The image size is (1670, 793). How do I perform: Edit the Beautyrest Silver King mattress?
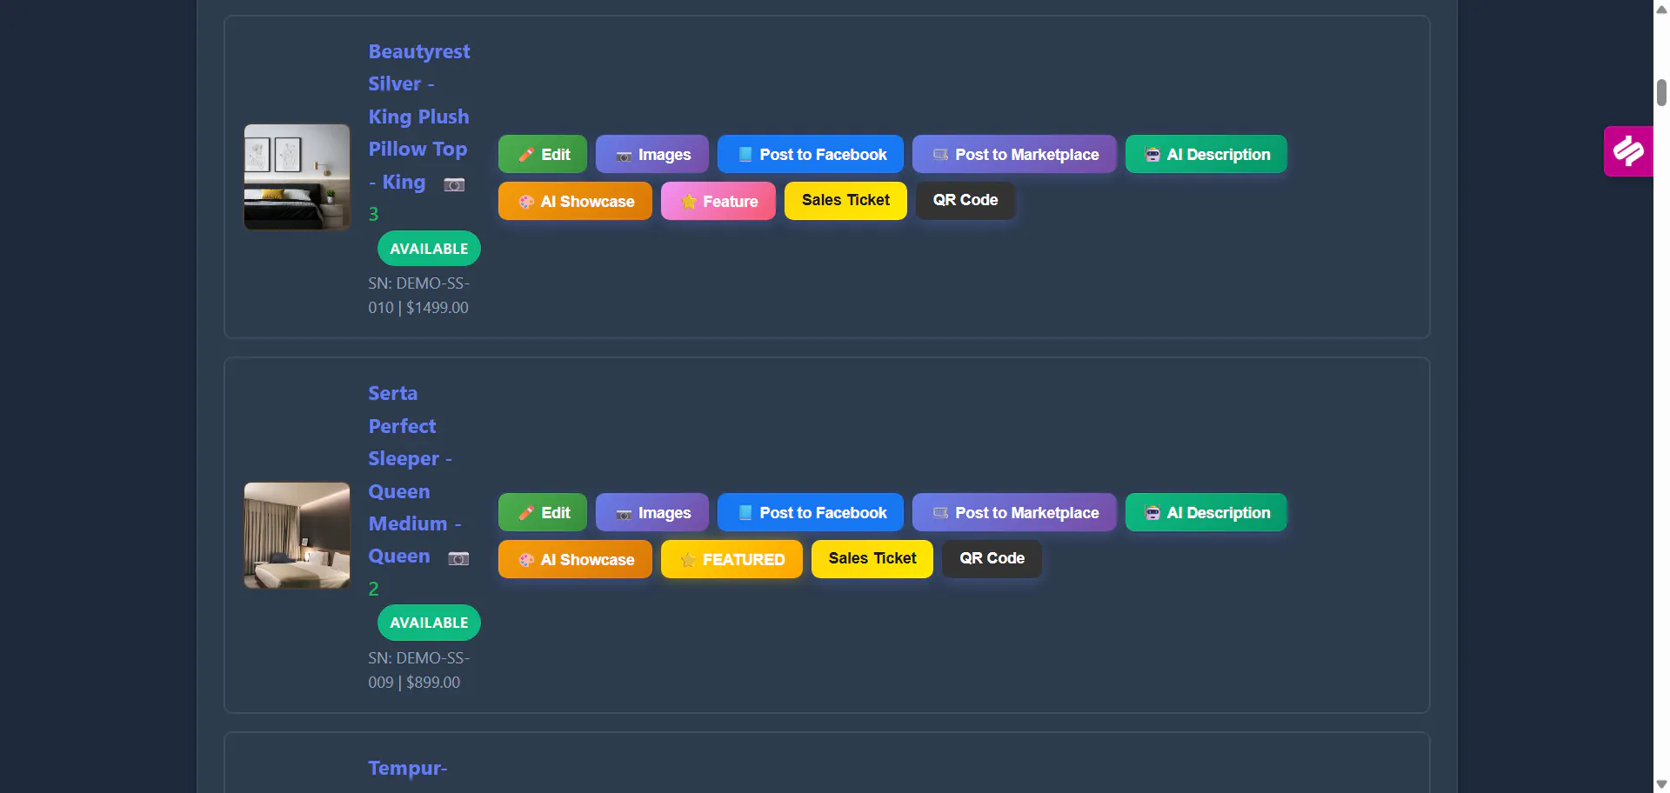[543, 154]
